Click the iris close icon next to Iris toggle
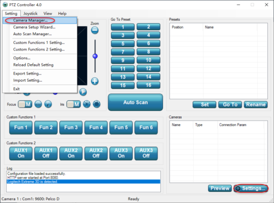Image resolution: width=274 pixels, height=203 pixels. pyautogui.click(x=87, y=104)
